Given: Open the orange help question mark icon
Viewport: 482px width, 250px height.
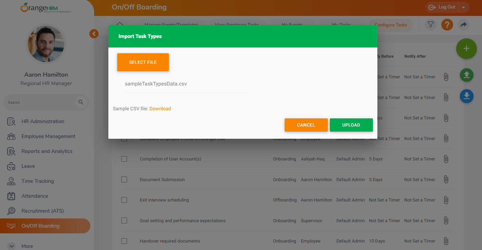Looking at the screenshot, I should pos(447,25).
